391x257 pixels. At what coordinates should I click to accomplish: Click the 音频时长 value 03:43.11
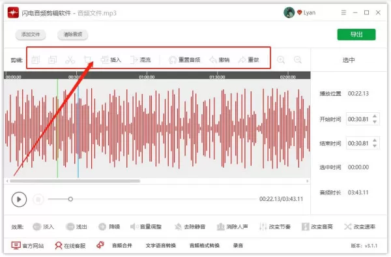tap(358, 192)
